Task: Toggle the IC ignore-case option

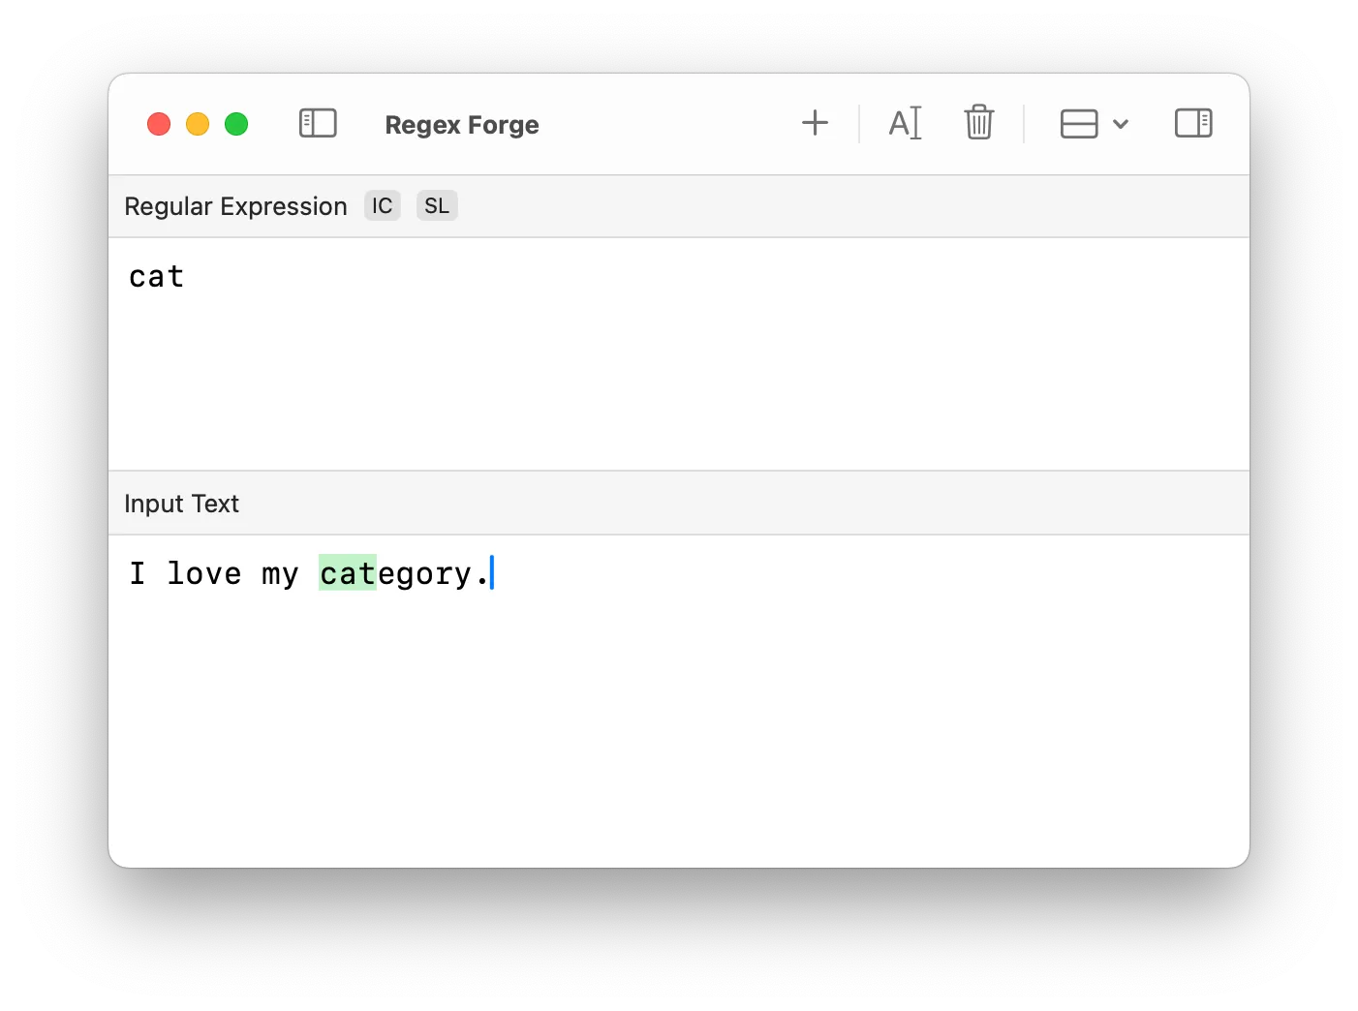Action: pos(382,206)
